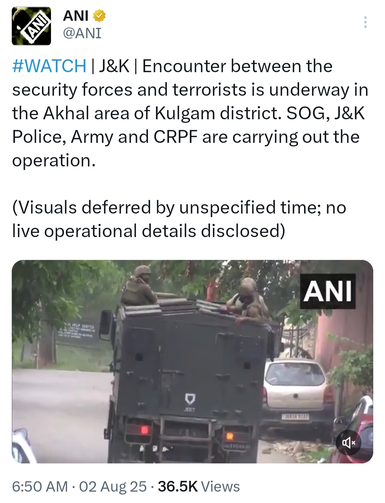Click the JEET shield emblem on the truck

[190, 401]
